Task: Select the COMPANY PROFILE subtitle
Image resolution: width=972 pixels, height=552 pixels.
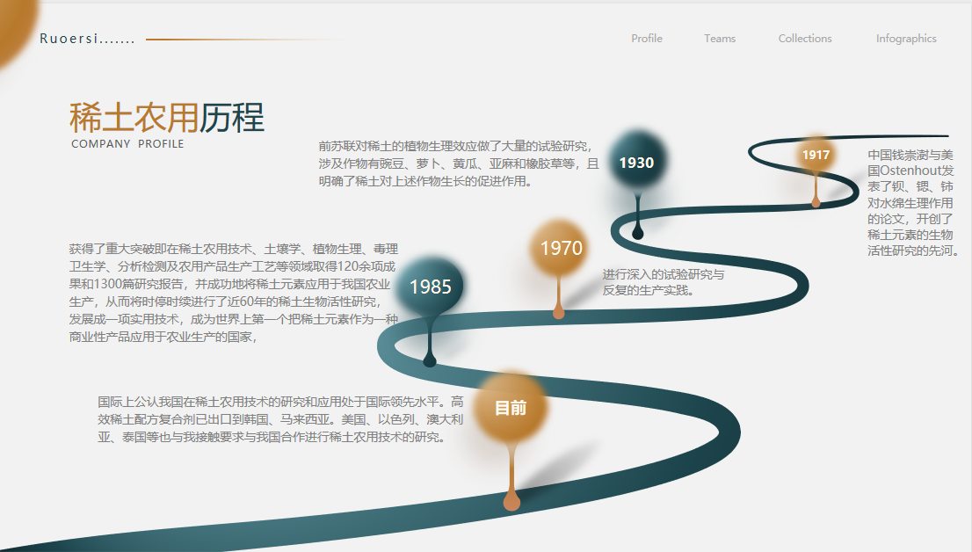Action: 127,144
